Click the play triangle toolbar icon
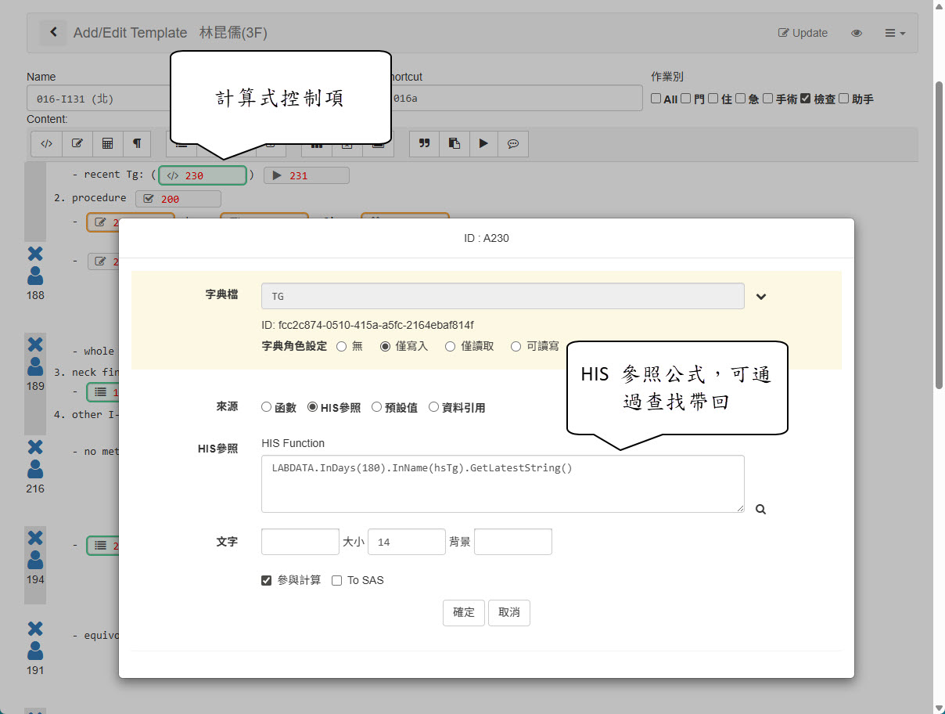The height and width of the screenshot is (714, 945). 483,144
